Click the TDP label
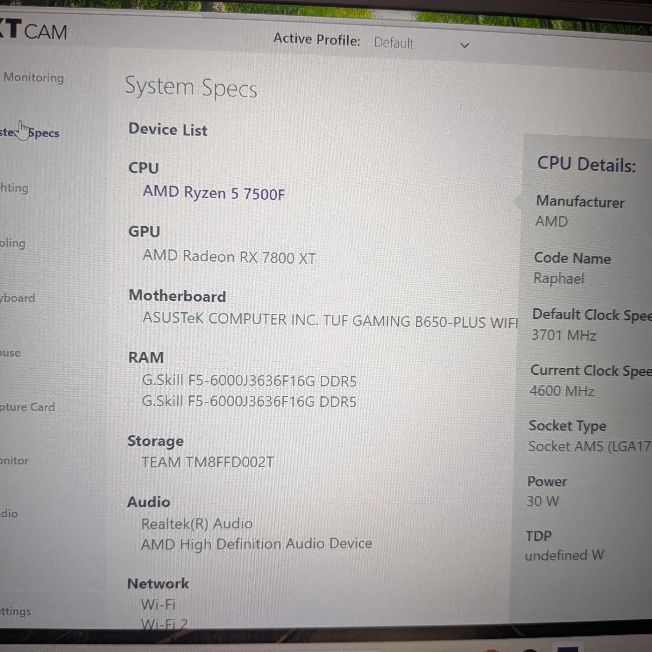The image size is (652, 652). pyautogui.click(x=539, y=536)
